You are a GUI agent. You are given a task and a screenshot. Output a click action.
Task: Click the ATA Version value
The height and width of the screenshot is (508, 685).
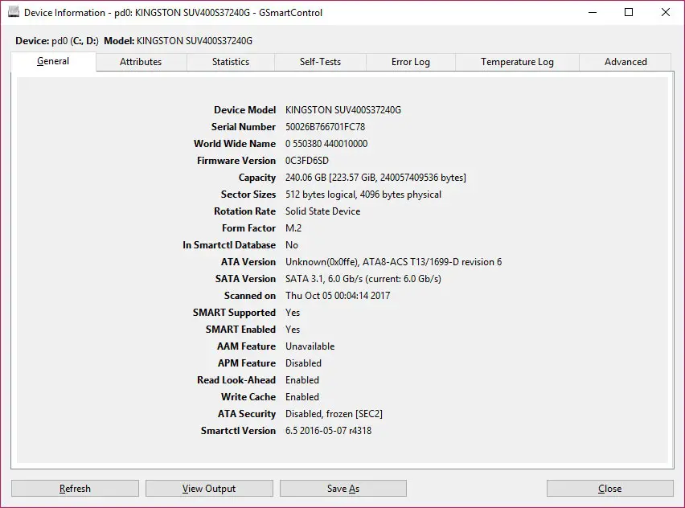click(x=394, y=262)
